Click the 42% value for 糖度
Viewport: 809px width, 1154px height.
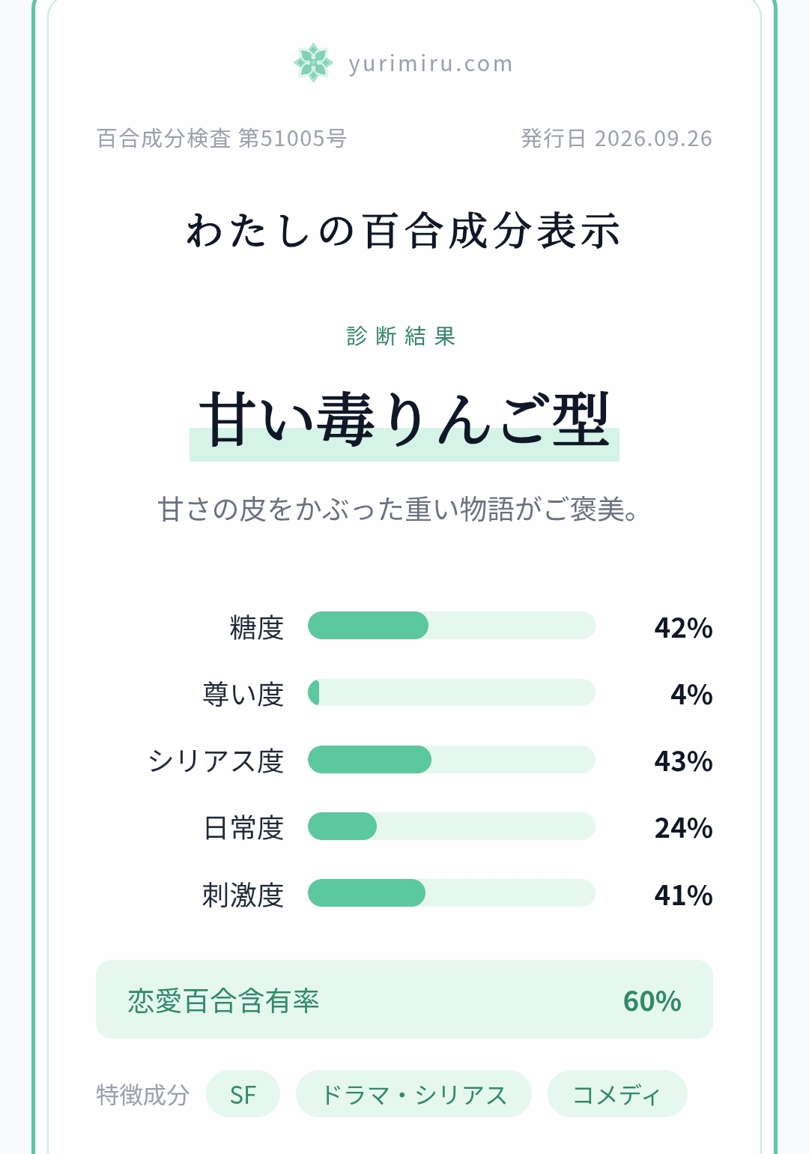[x=683, y=628]
